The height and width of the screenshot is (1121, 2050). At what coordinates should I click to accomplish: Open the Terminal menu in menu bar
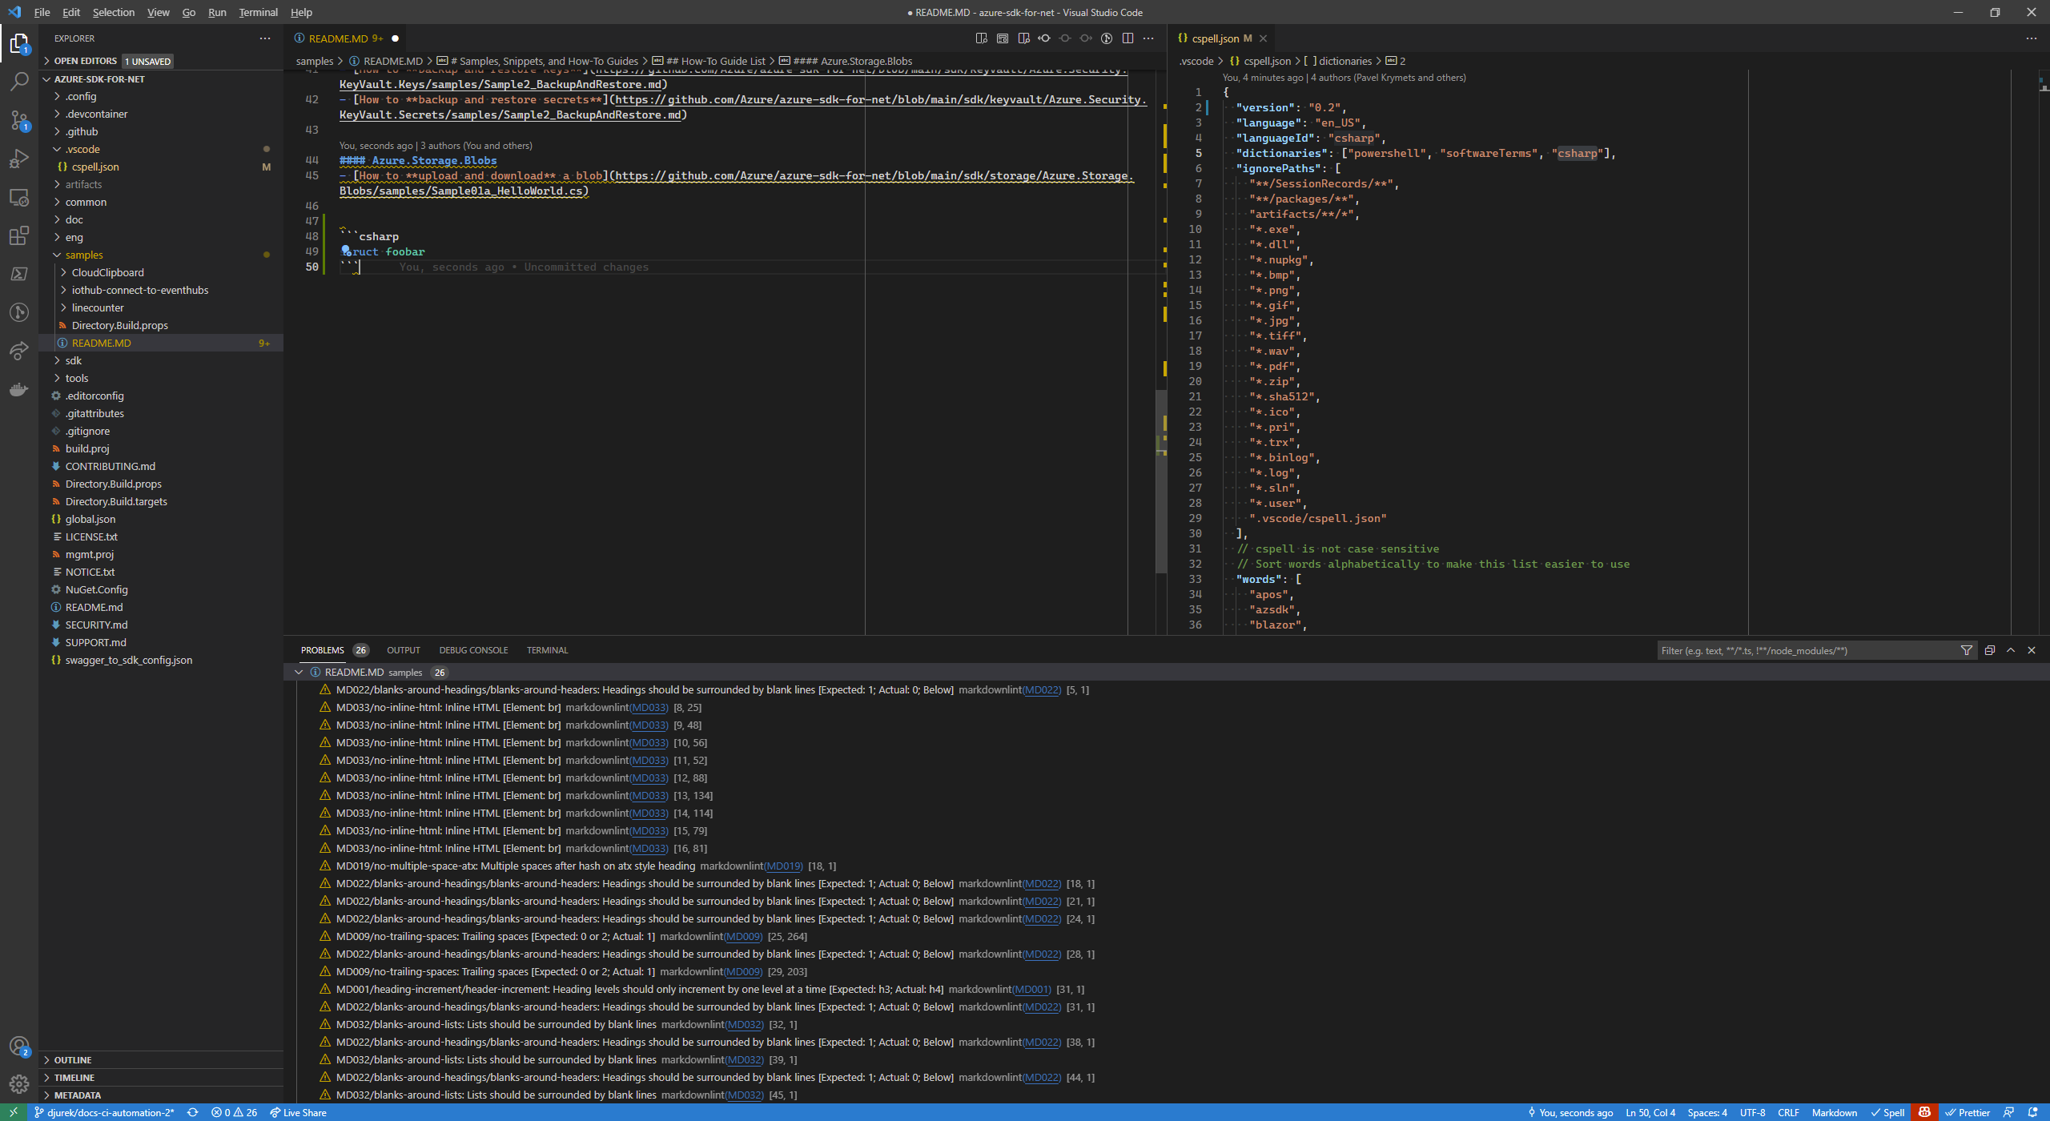coord(258,12)
